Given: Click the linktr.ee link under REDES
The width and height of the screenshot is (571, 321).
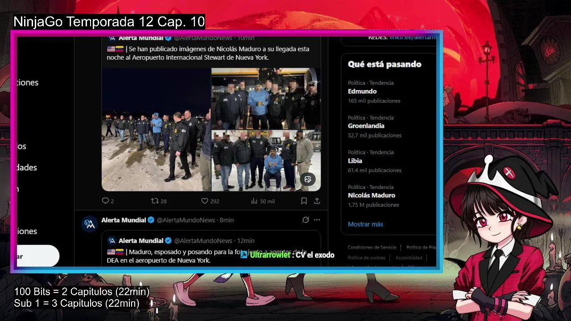Looking at the screenshot, I should click(x=413, y=37).
